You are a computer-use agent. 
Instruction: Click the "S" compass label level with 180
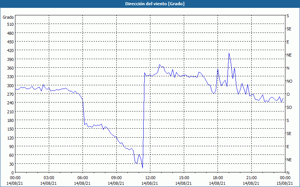tap(288, 120)
